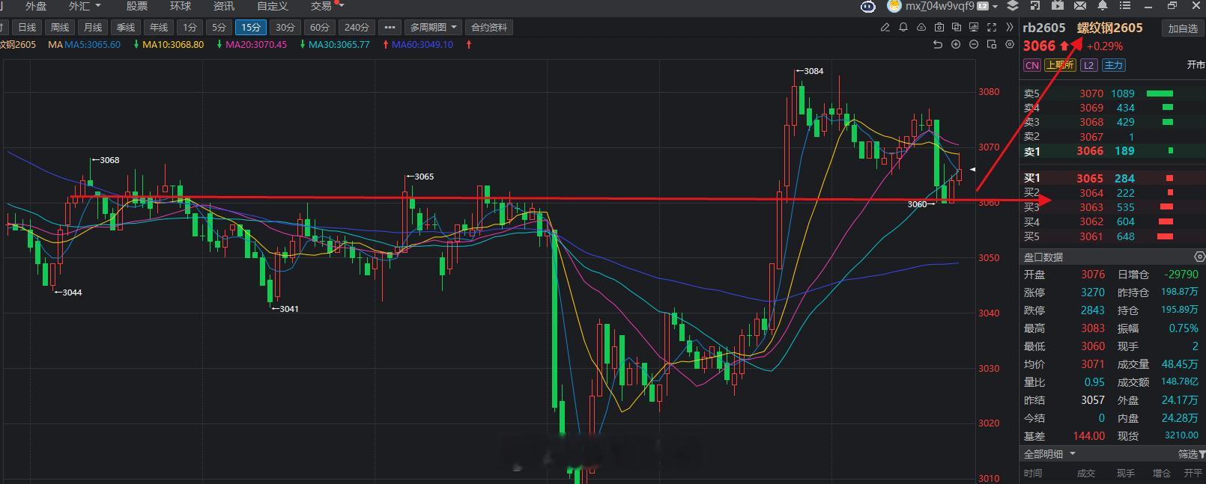The width and height of the screenshot is (1206, 484).
Task: Switch to 季线 quarterly period
Action: 125,27
